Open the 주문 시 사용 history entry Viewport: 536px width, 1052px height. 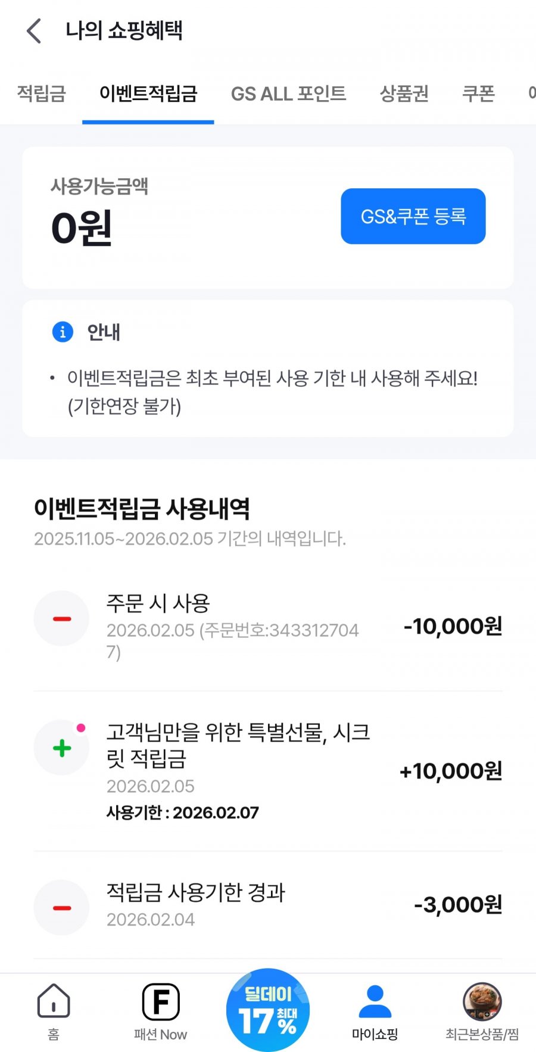[x=232, y=625]
